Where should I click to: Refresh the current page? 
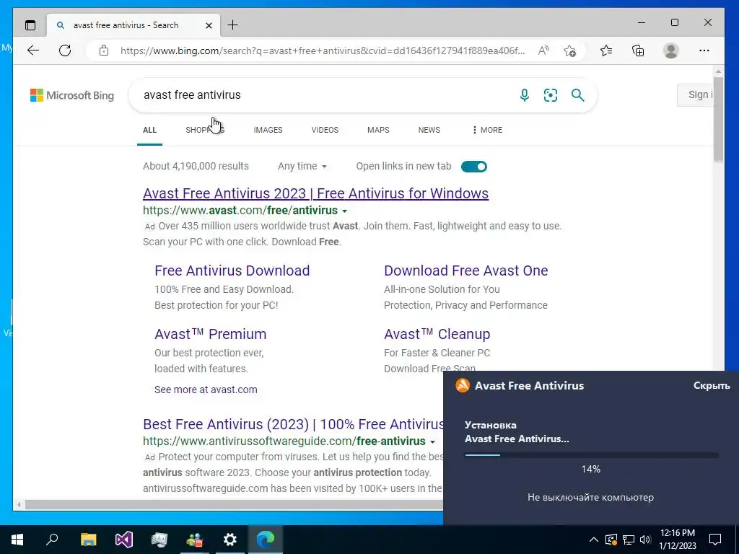click(65, 50)
